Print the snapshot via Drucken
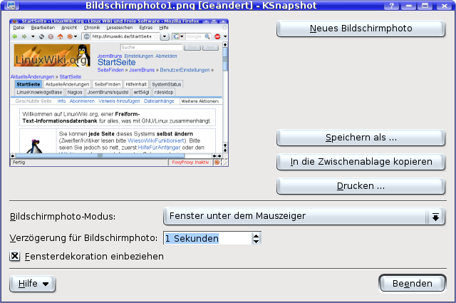Viewport: 456px width, 303px height. click(x=361, y=186)
